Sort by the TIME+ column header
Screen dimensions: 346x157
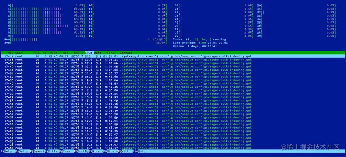point(111,53)
